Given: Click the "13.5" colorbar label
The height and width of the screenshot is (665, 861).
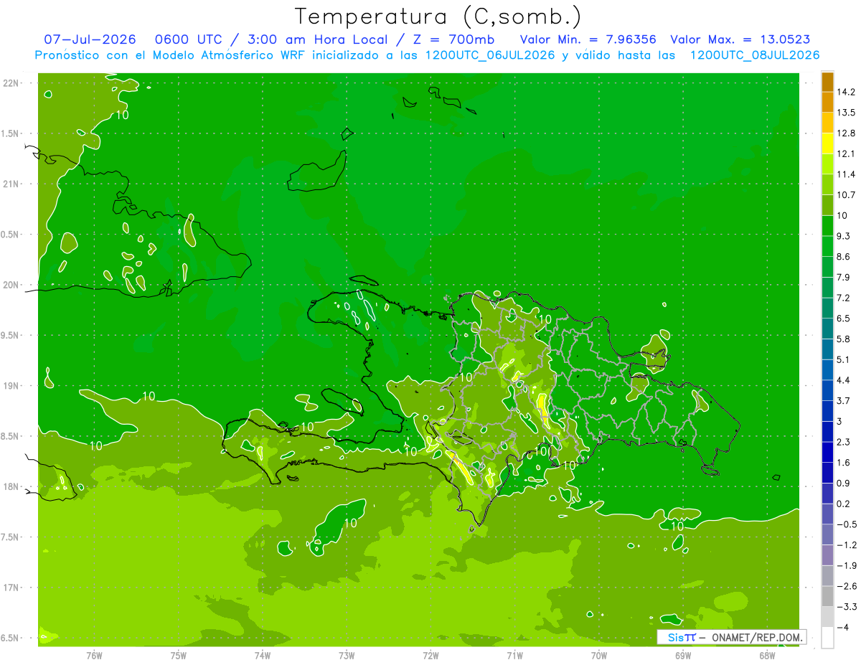Looking at the screenshot, I should click(846, 113).
